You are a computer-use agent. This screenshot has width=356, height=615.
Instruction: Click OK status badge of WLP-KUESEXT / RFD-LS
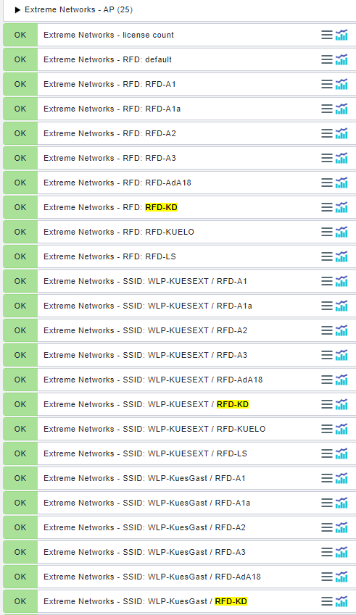[20, 453]
